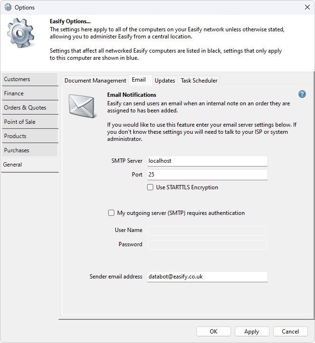
Task: Open Orders & Quotes settings
Action: click(29, 108)
